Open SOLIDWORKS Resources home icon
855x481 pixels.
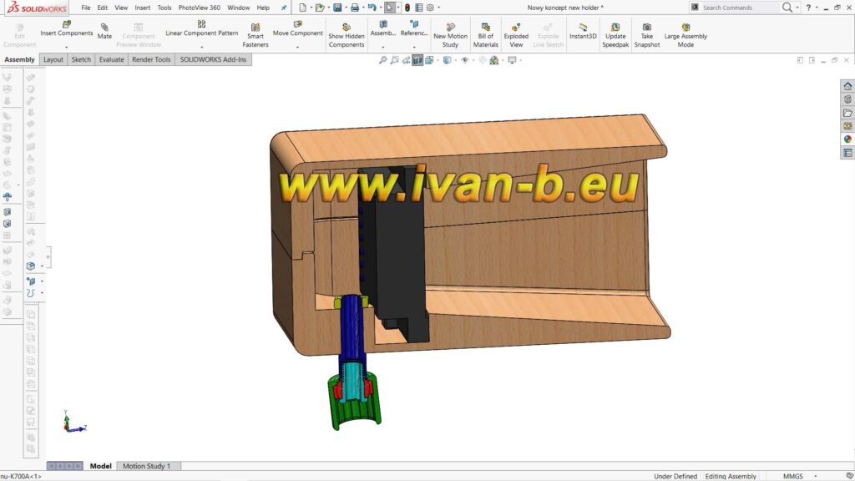point(847,86)
